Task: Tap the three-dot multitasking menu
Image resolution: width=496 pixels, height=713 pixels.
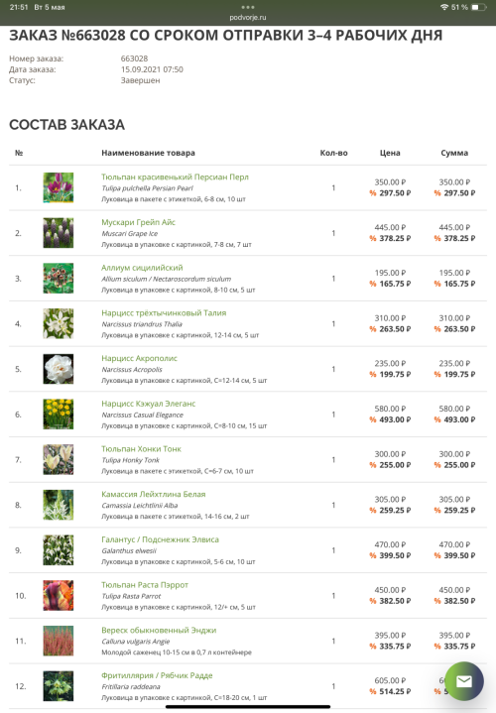Action: coord(248,7)
